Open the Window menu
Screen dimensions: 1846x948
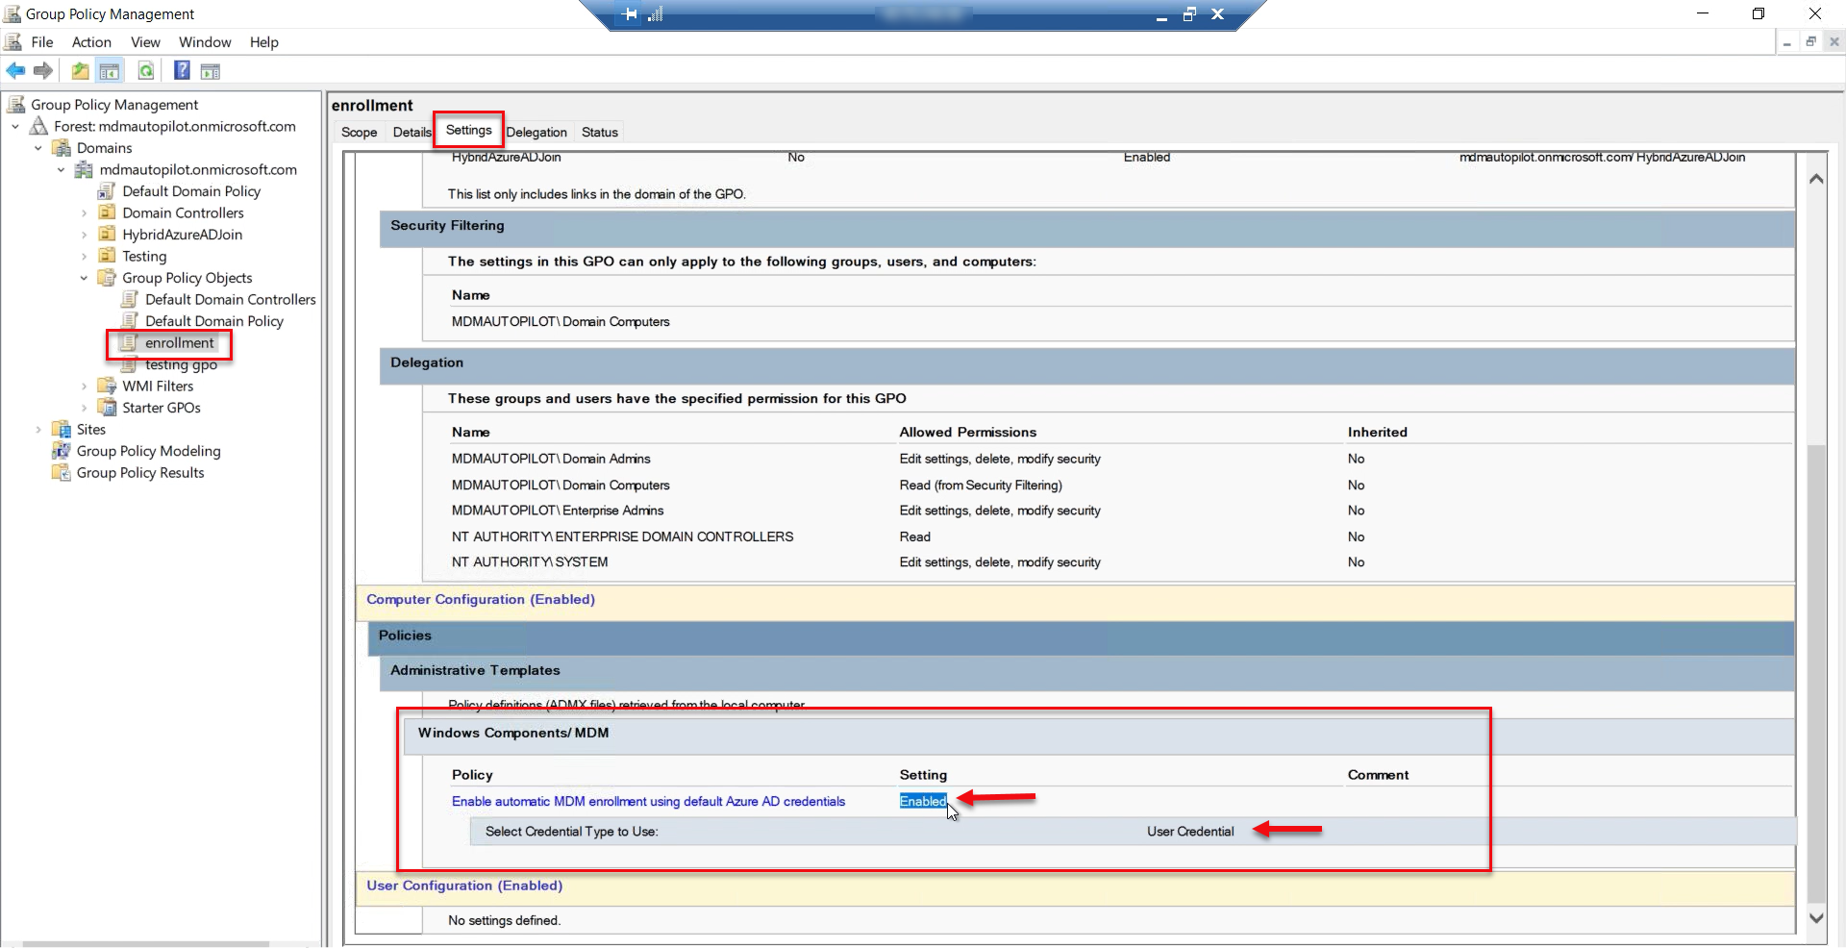pos(205,42)
